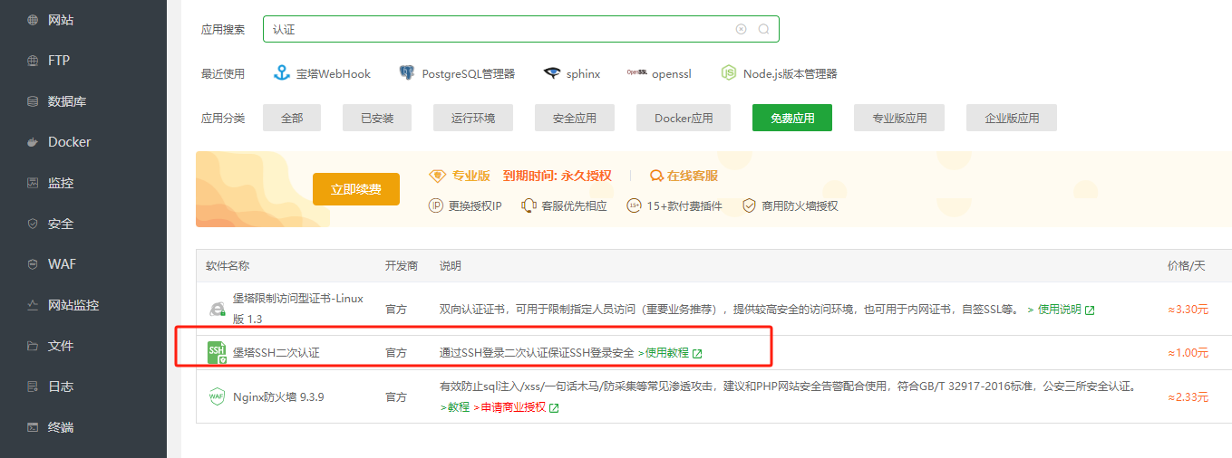Click the 价格/天 column header
This screenshot has height=458, width=1232.
pos(1187,266)
